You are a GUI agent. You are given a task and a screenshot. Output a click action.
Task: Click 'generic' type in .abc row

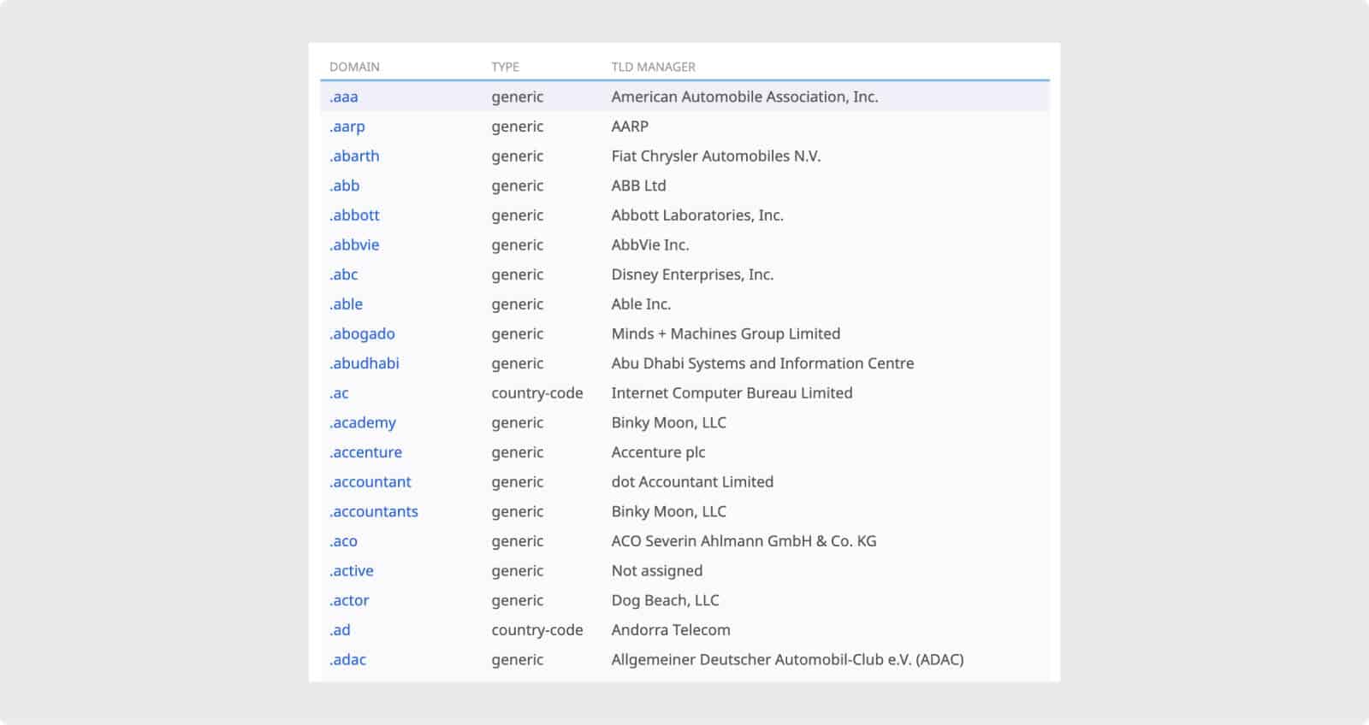click(518, 274)
